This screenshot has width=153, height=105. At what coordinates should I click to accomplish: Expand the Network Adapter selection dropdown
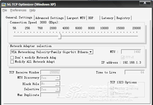point(91,52)
